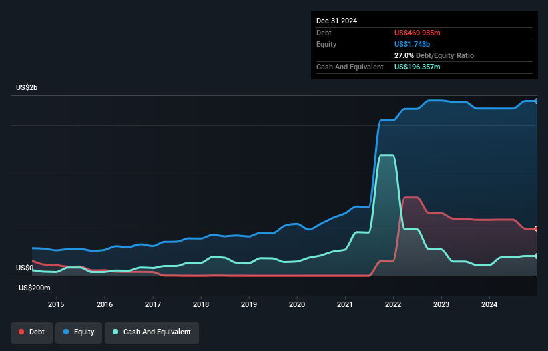Select the Equity endpoint marker at Dec 2024
Viewport: 548px width, 351px height.
pos(536,101)
